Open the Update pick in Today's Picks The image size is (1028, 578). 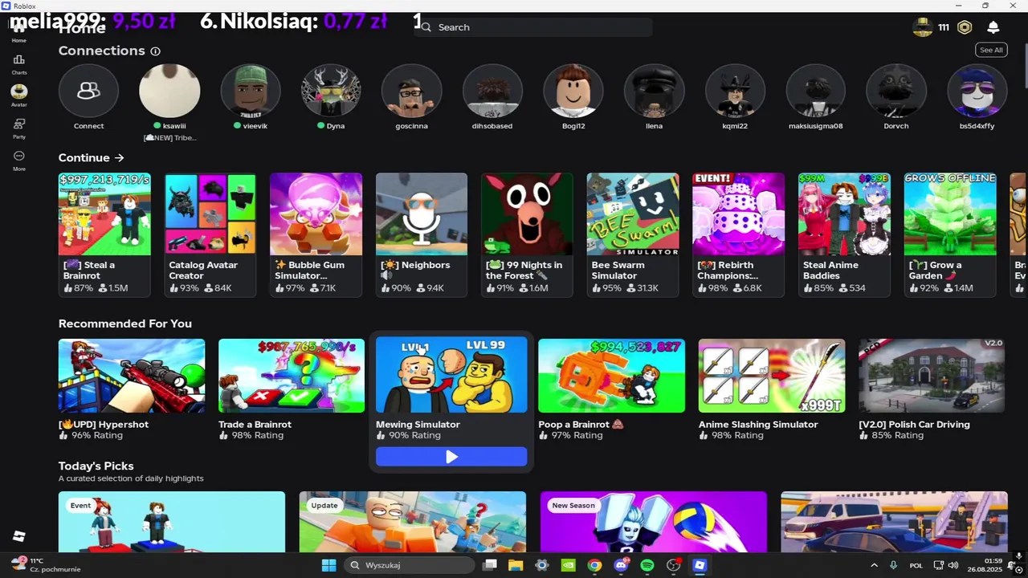pyautogui.click(x=413, y=522)
